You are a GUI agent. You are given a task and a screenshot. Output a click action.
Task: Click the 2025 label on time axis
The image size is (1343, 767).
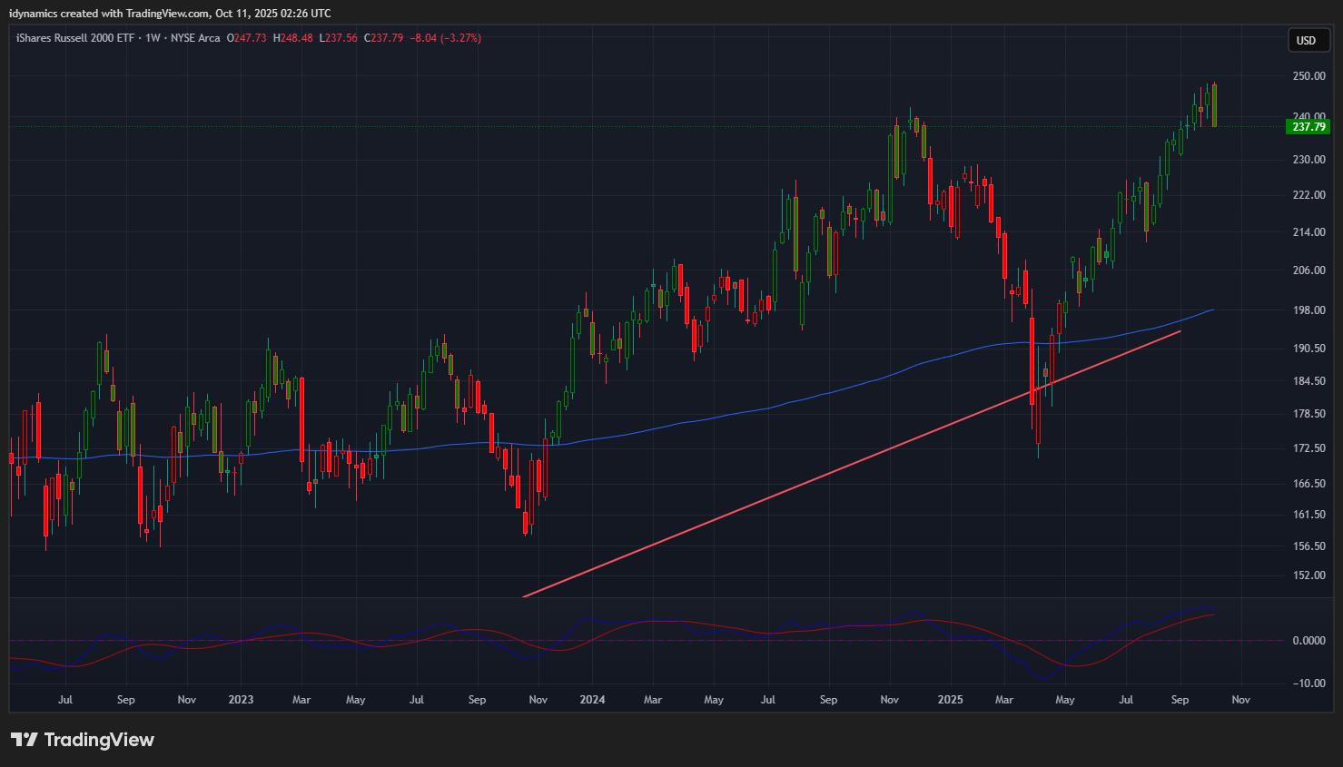click(950, 700)
